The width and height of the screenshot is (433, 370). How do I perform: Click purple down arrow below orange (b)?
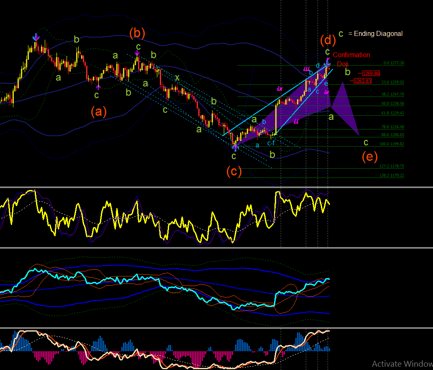[x=137, y=53]
